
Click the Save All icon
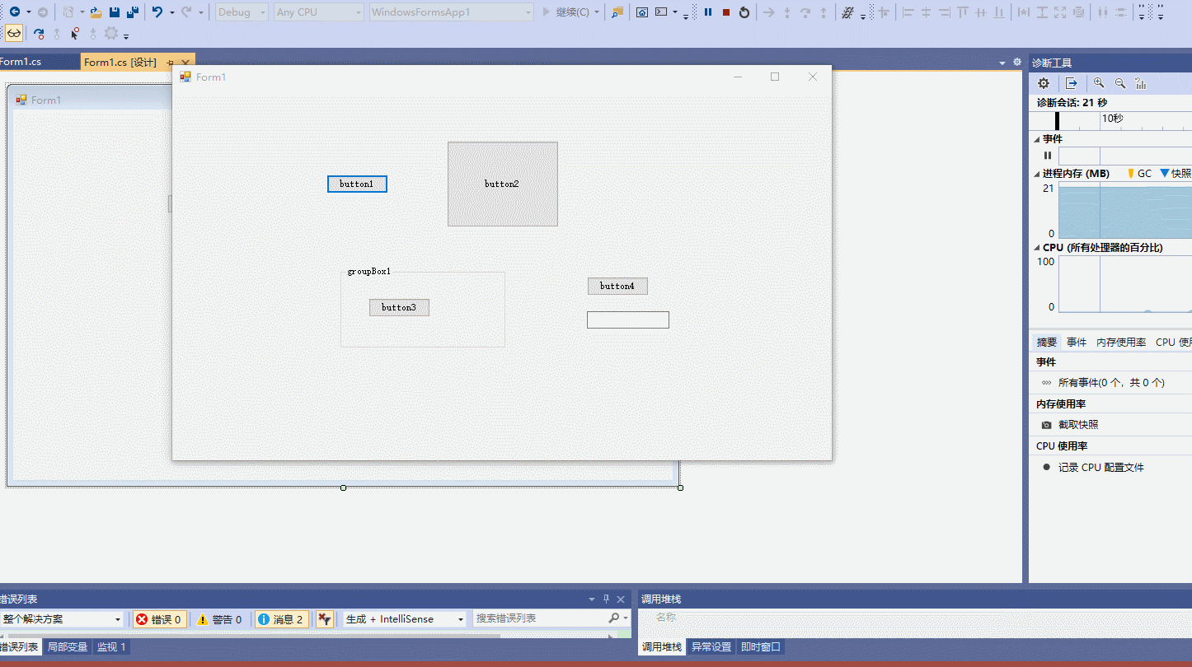pyautogui.click(x=132, y=12)
